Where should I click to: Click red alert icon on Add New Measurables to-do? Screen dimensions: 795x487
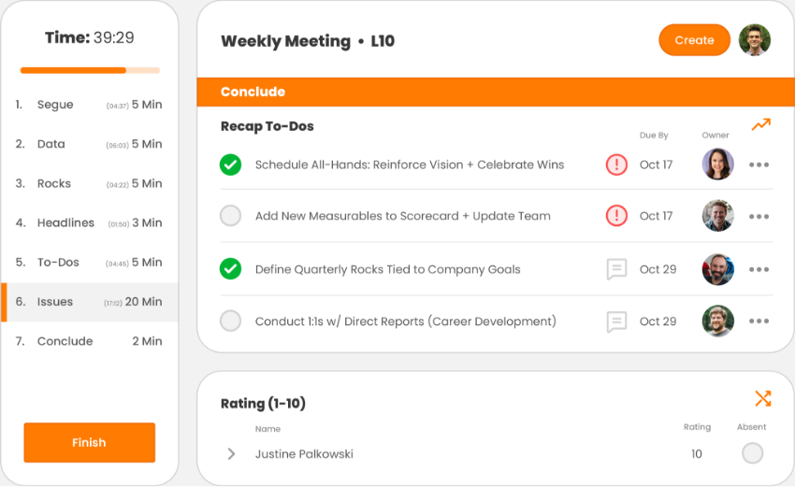[x=616, y=216]
